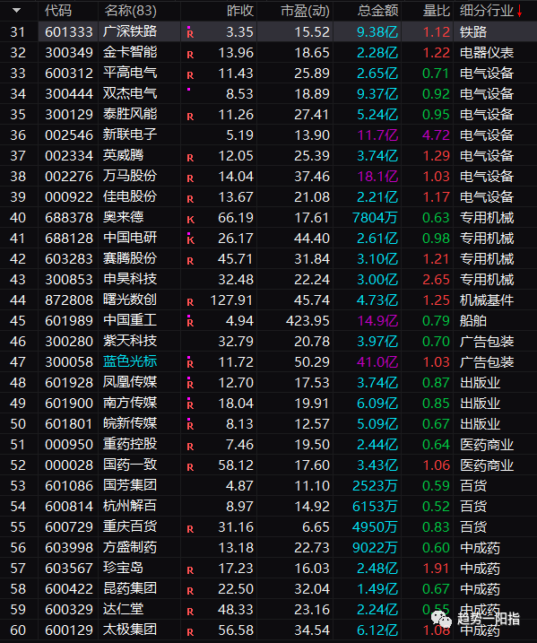Select stock name 紫天科技

tap(130, 341)
